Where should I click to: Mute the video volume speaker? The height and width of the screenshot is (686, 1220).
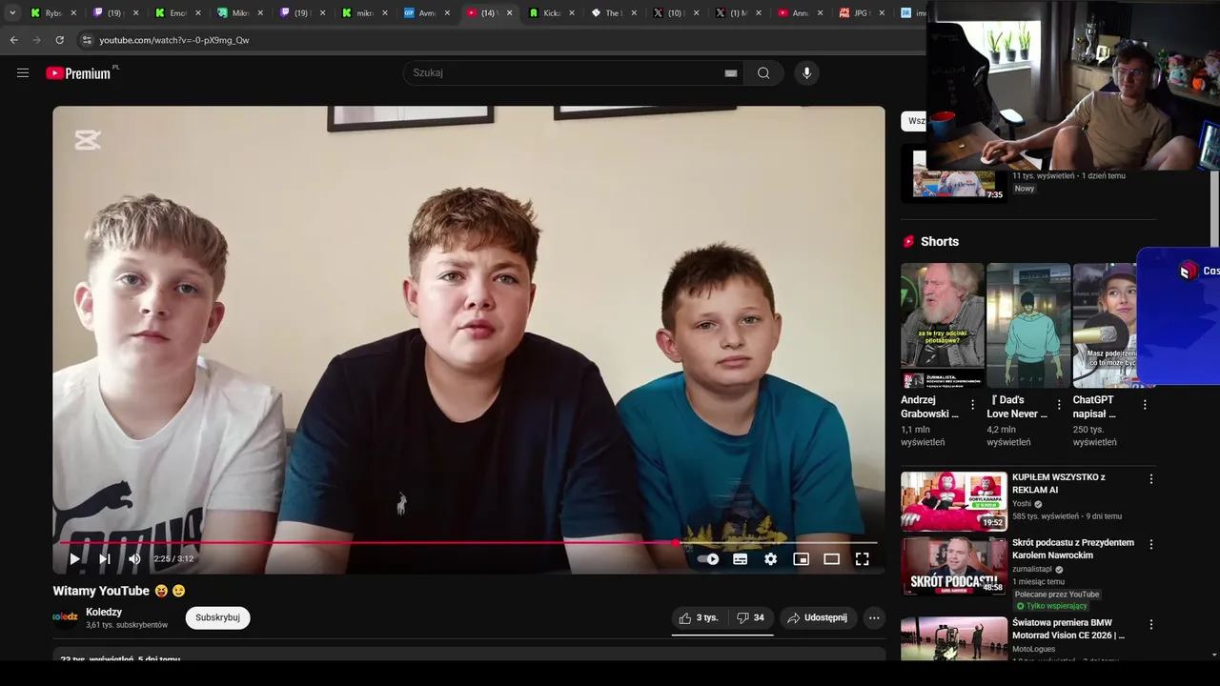point(134,559)
